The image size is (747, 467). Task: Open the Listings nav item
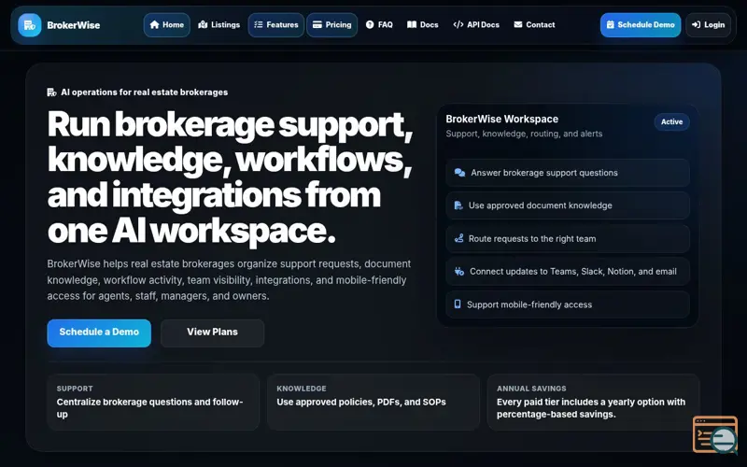click(x=219, y=25)
